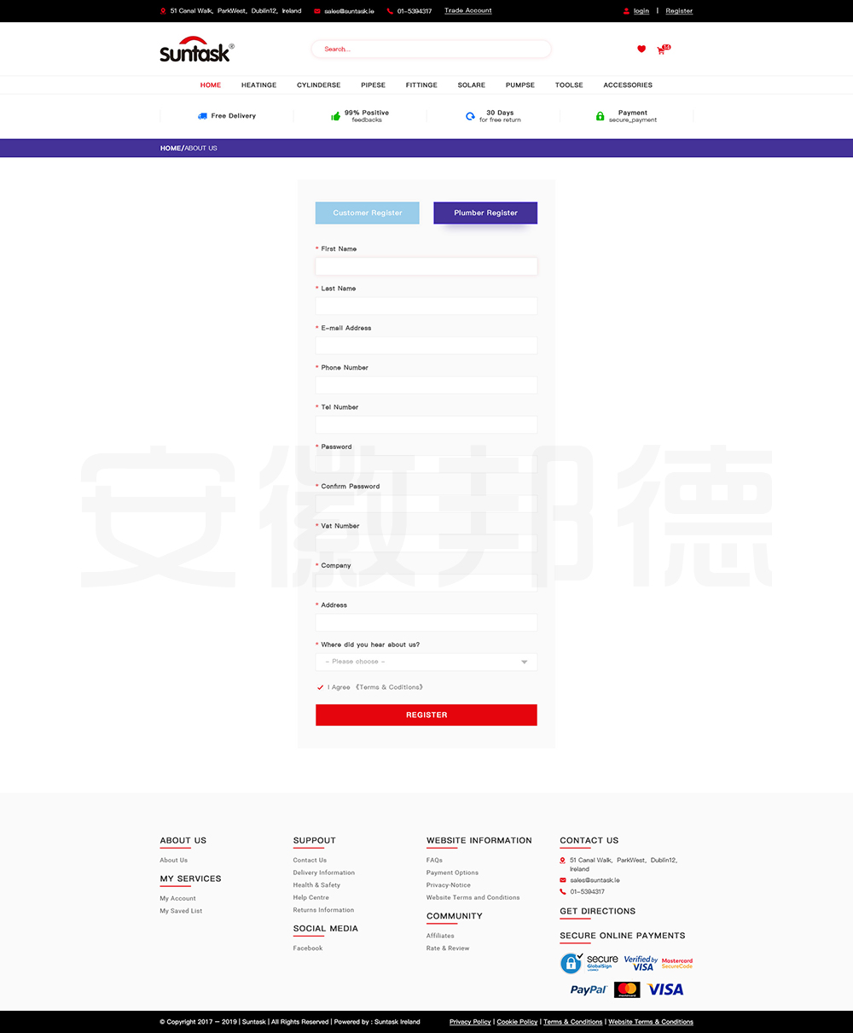Open Delivery Information footer link
853x1033 pixels.
tap(324, 873)
